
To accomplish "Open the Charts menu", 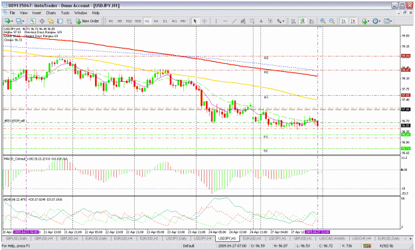I will click(x=51, y=13).
